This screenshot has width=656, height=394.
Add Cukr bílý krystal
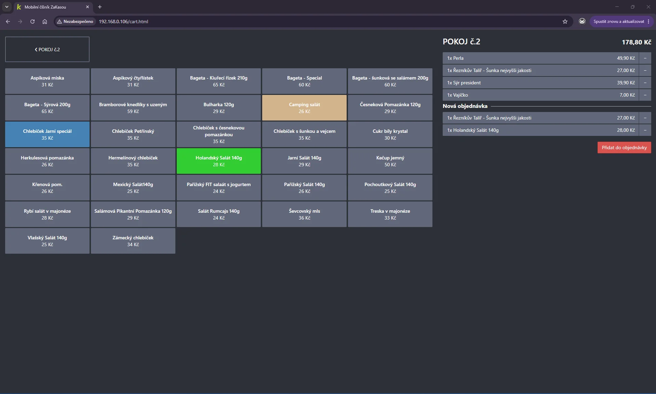[390, 135]
